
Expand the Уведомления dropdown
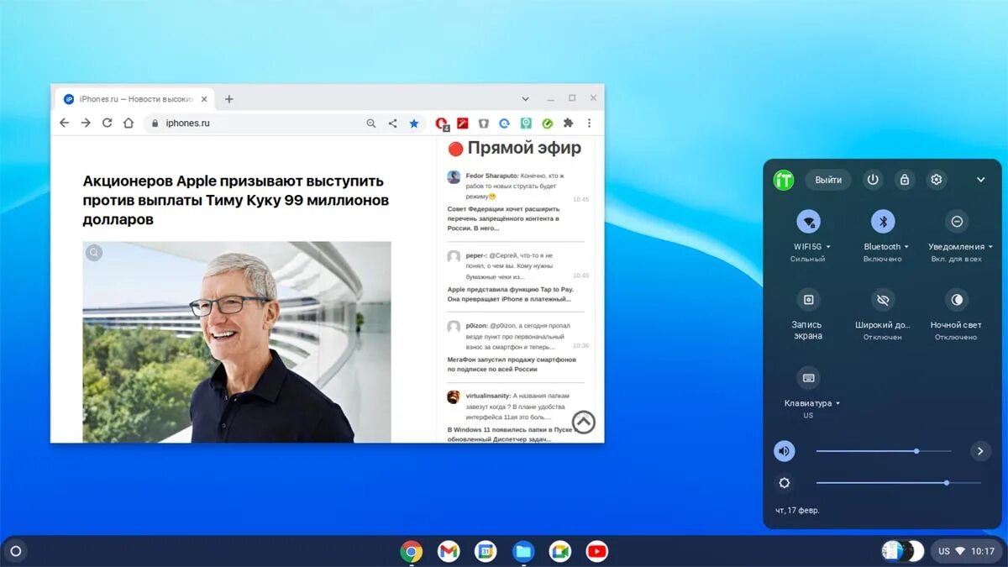[960, 247]
